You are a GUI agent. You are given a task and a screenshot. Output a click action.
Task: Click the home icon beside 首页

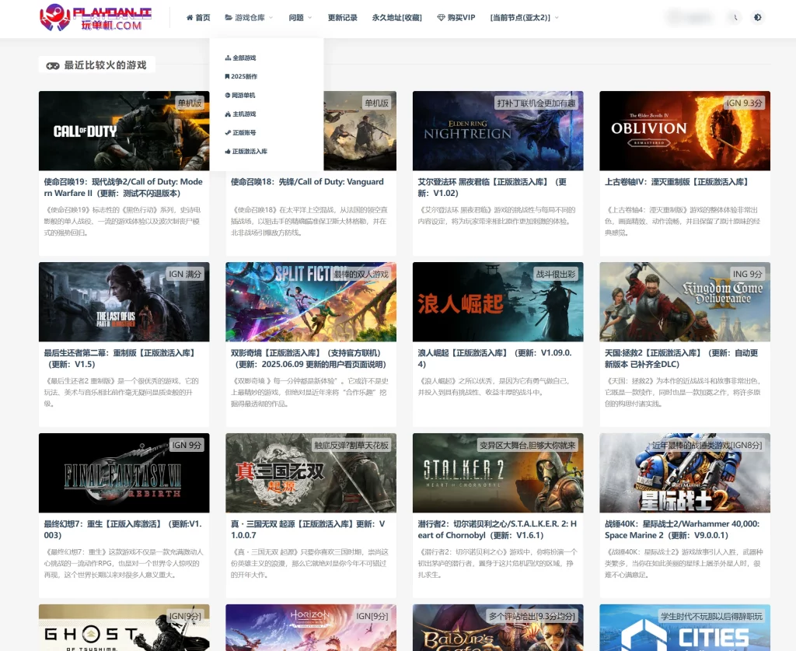point(190,18)
